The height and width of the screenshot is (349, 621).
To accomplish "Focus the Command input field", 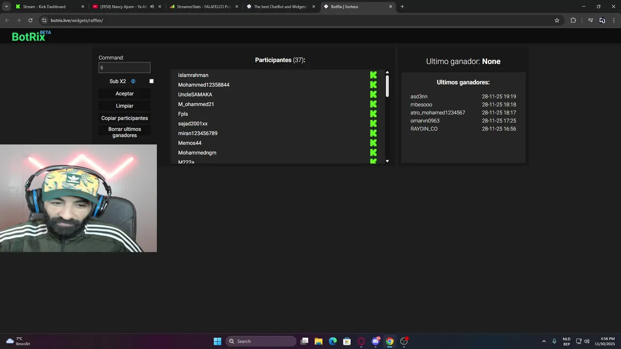I will 124,68.
